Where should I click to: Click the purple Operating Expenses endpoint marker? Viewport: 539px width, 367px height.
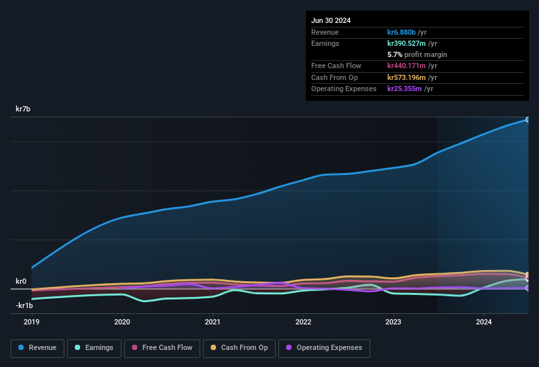(x=527, y=288)
